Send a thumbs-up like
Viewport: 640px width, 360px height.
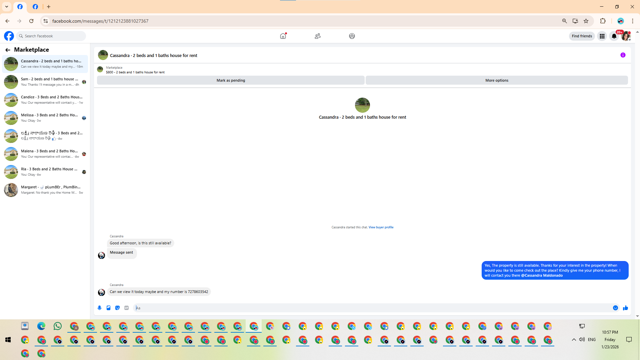625,308
